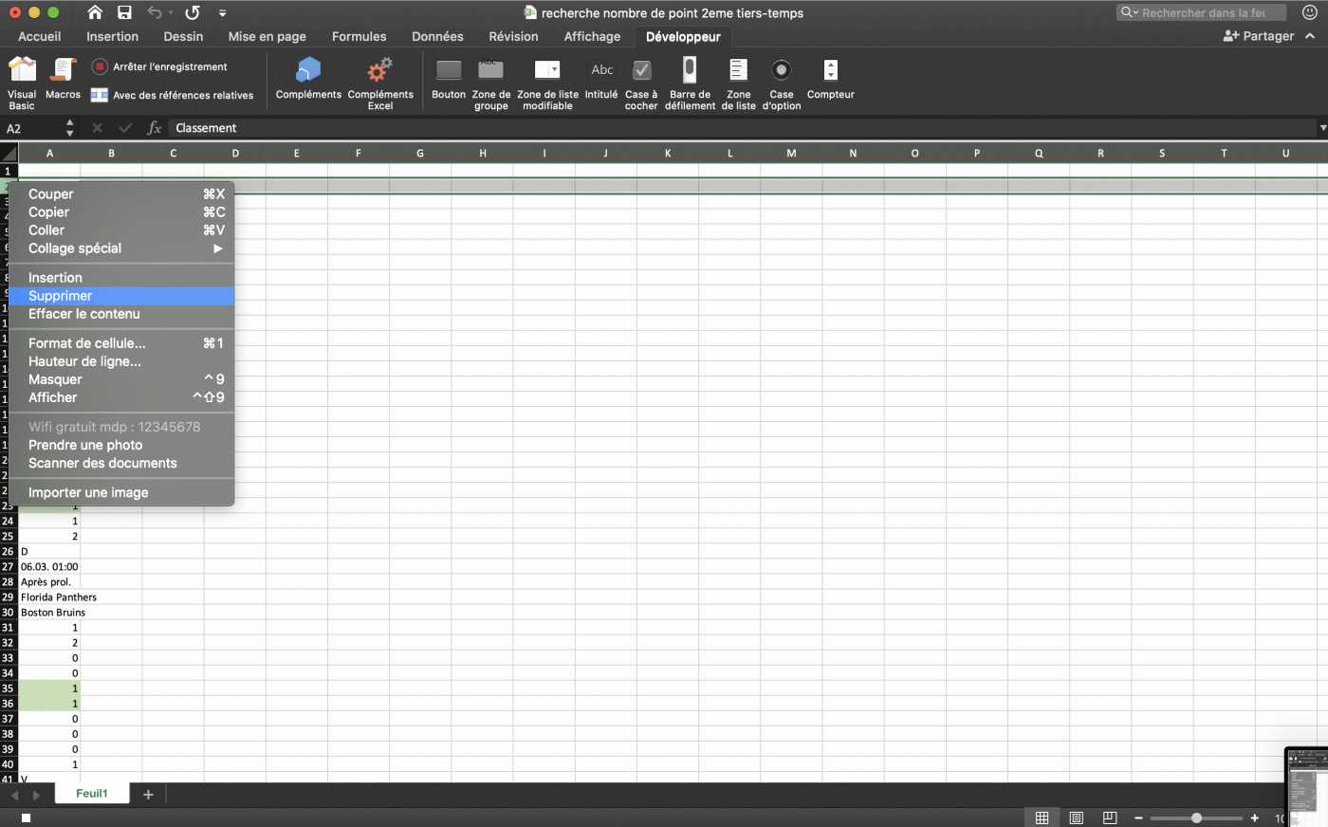1328x827 pixels.
Task: Adjust the zoom slider handle
Action: [1196, 818]
